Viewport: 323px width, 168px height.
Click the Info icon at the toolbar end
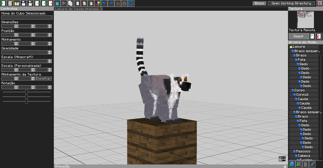tap(131, 3)
